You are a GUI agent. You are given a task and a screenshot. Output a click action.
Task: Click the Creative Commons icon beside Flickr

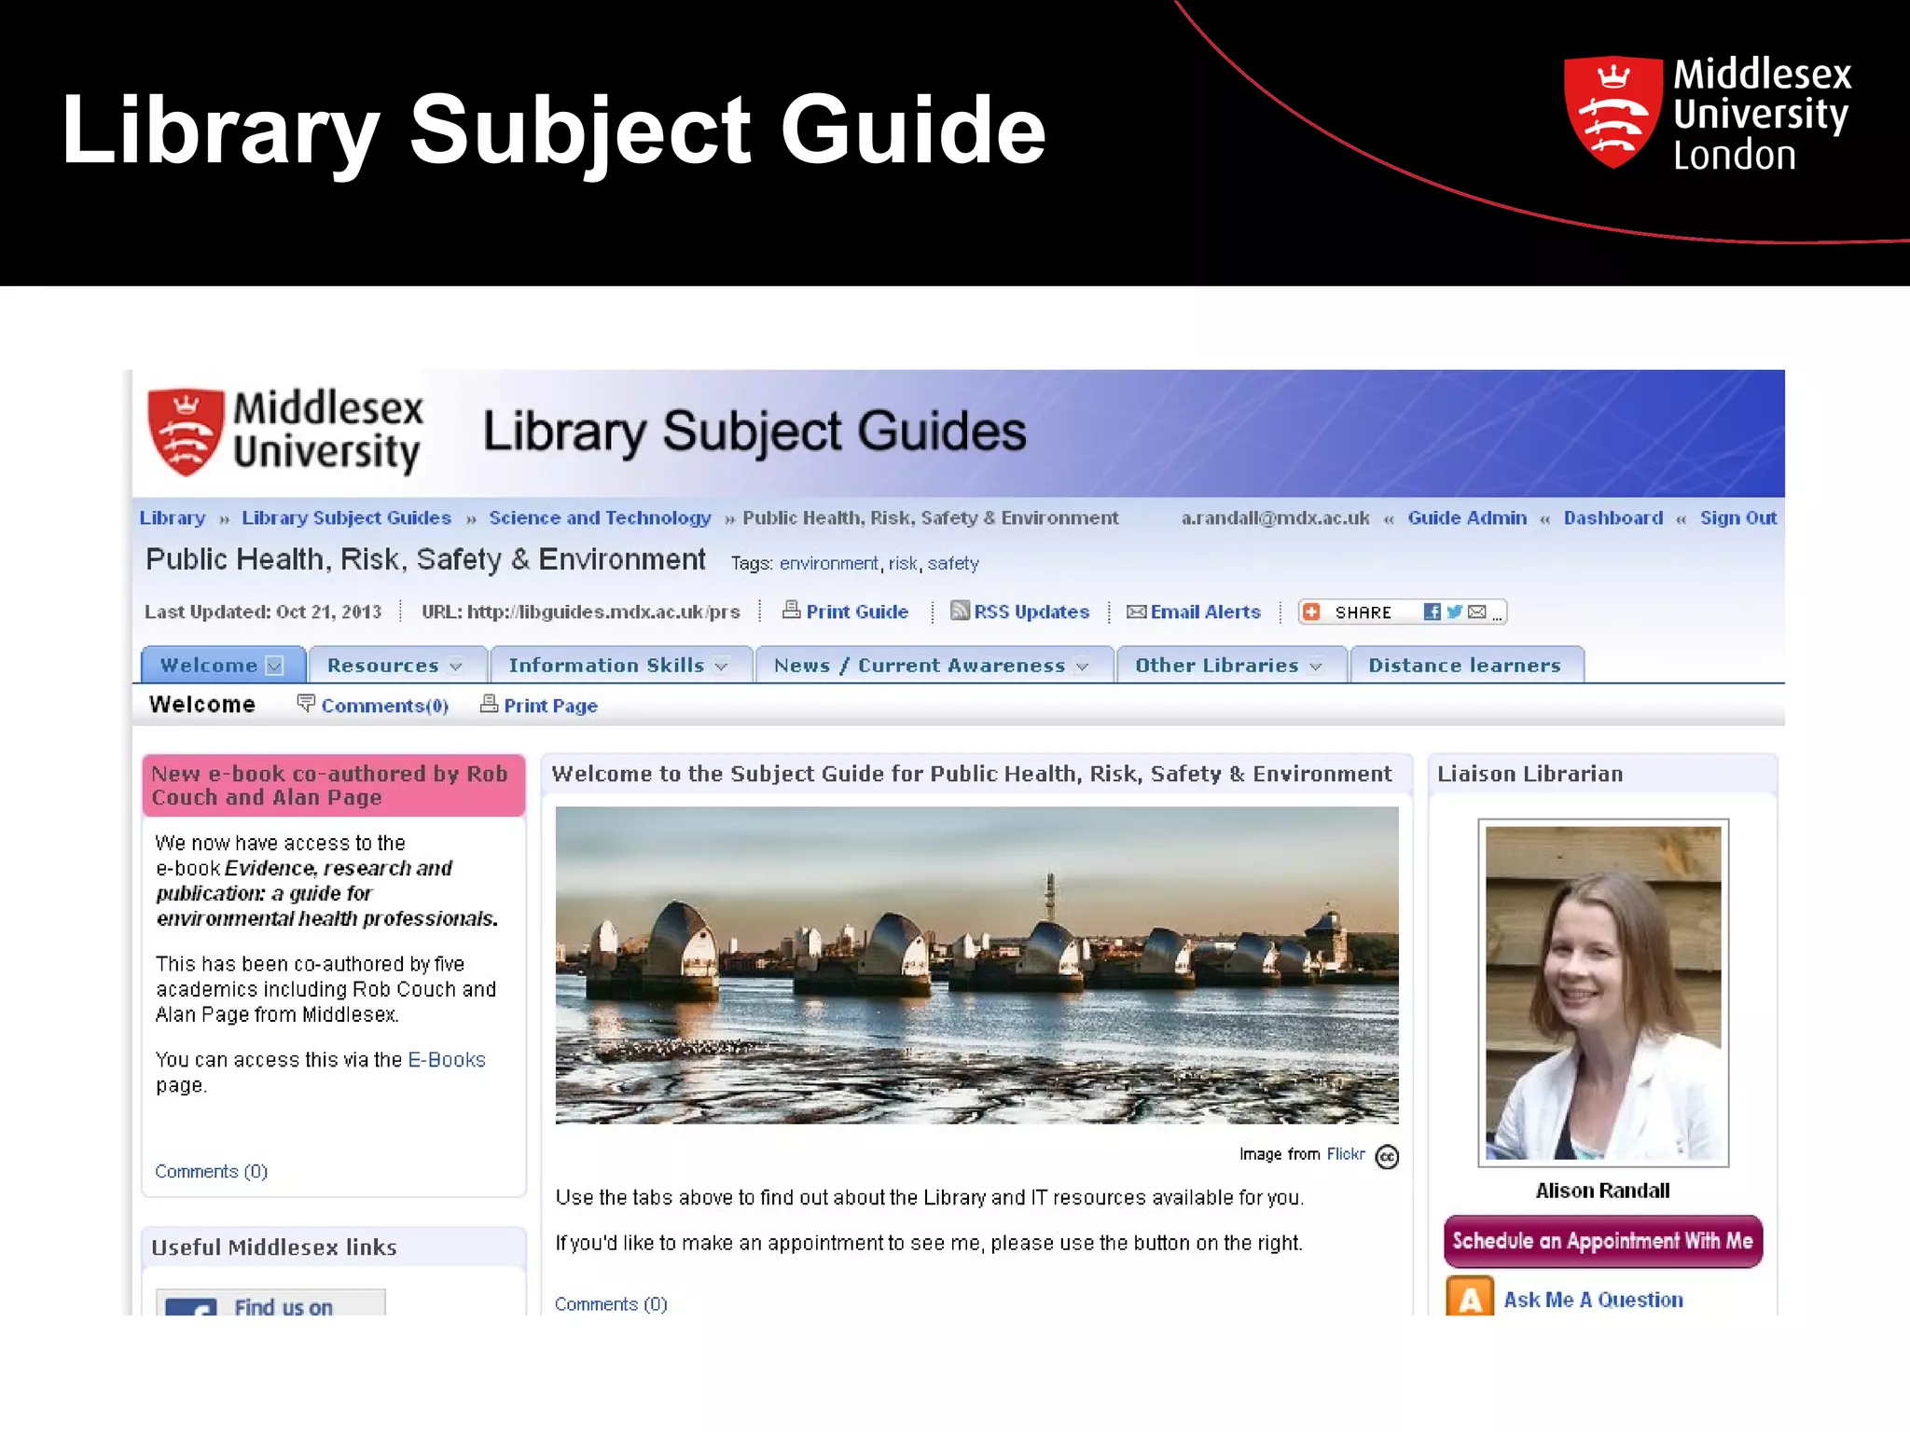click(x=1387, y=1156)
